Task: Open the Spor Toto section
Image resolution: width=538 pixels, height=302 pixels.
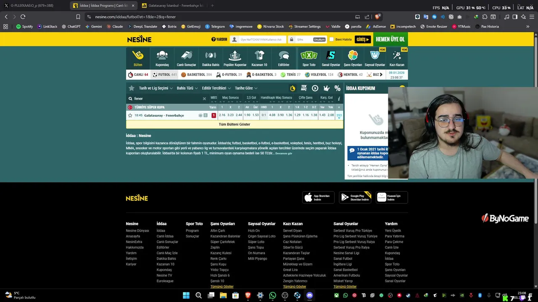Action: [309, 58]
